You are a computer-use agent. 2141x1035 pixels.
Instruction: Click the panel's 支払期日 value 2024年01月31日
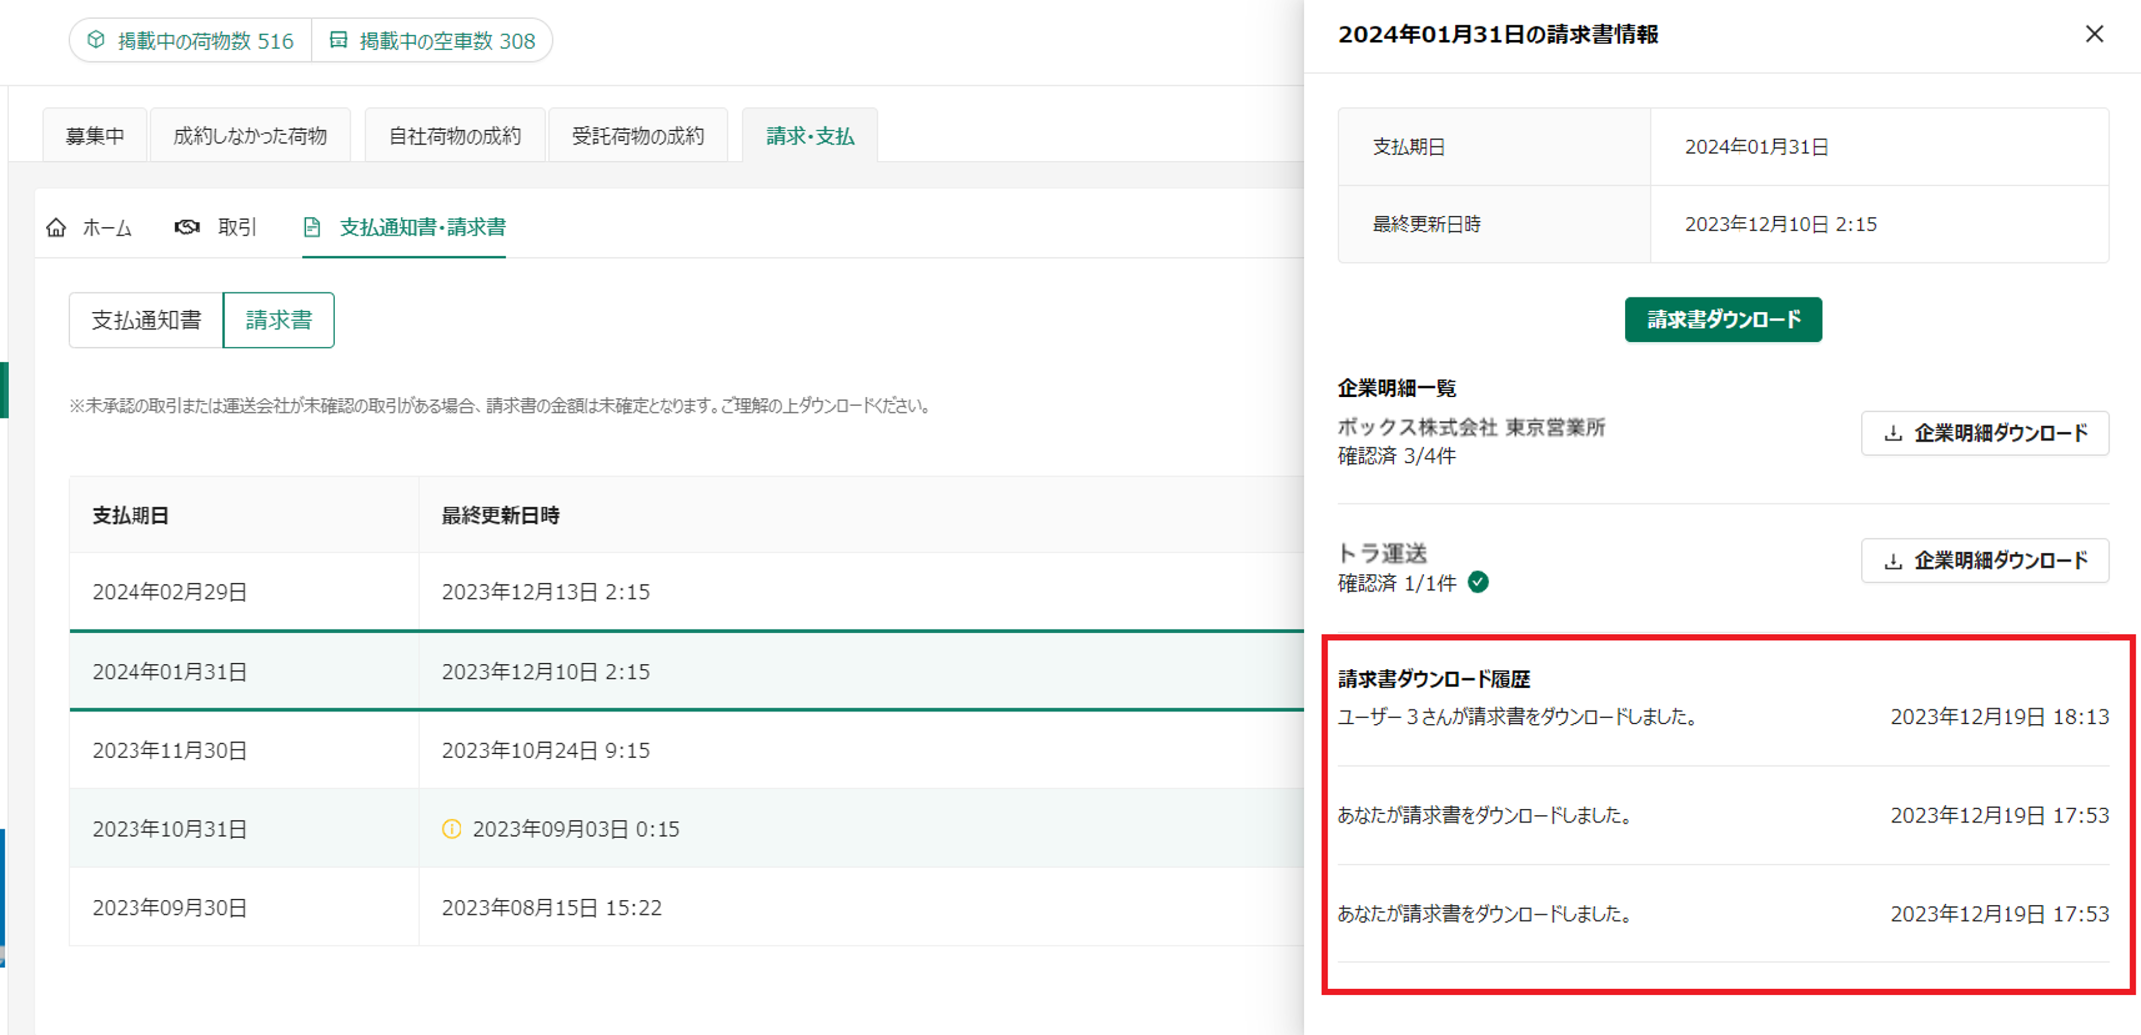1756,147
